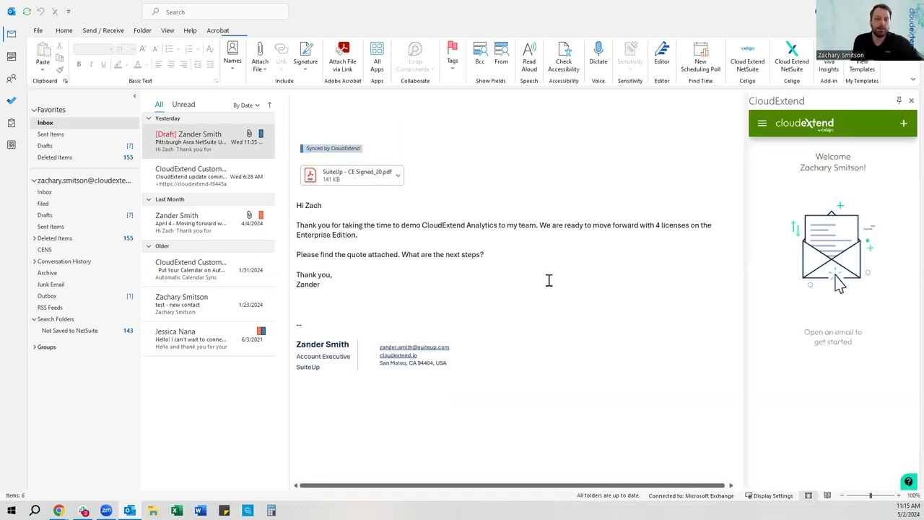Screen dimensions: 924x520
Task: Open the View tab
Action: click(x=167, y=30)
